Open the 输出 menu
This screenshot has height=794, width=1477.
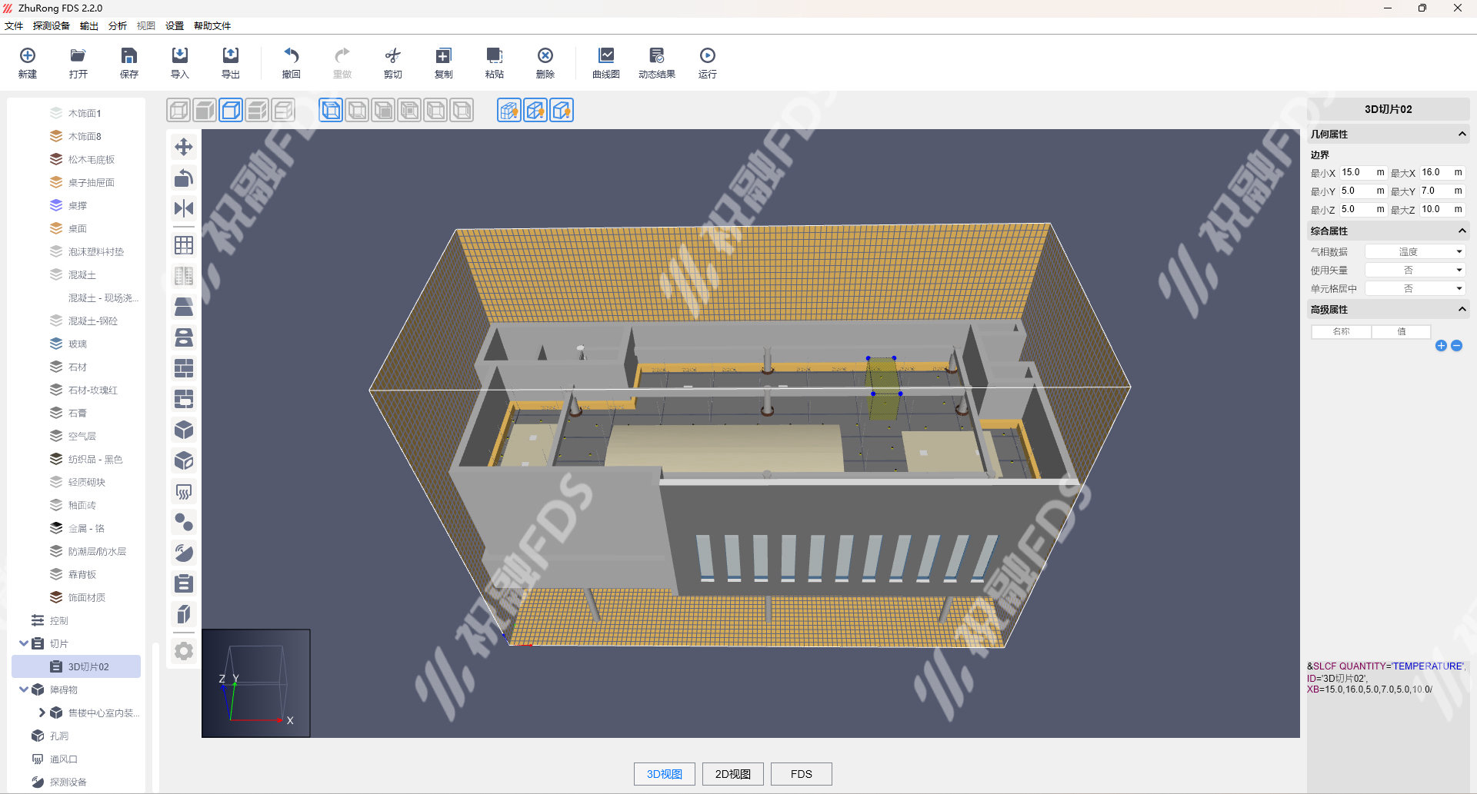89,25
